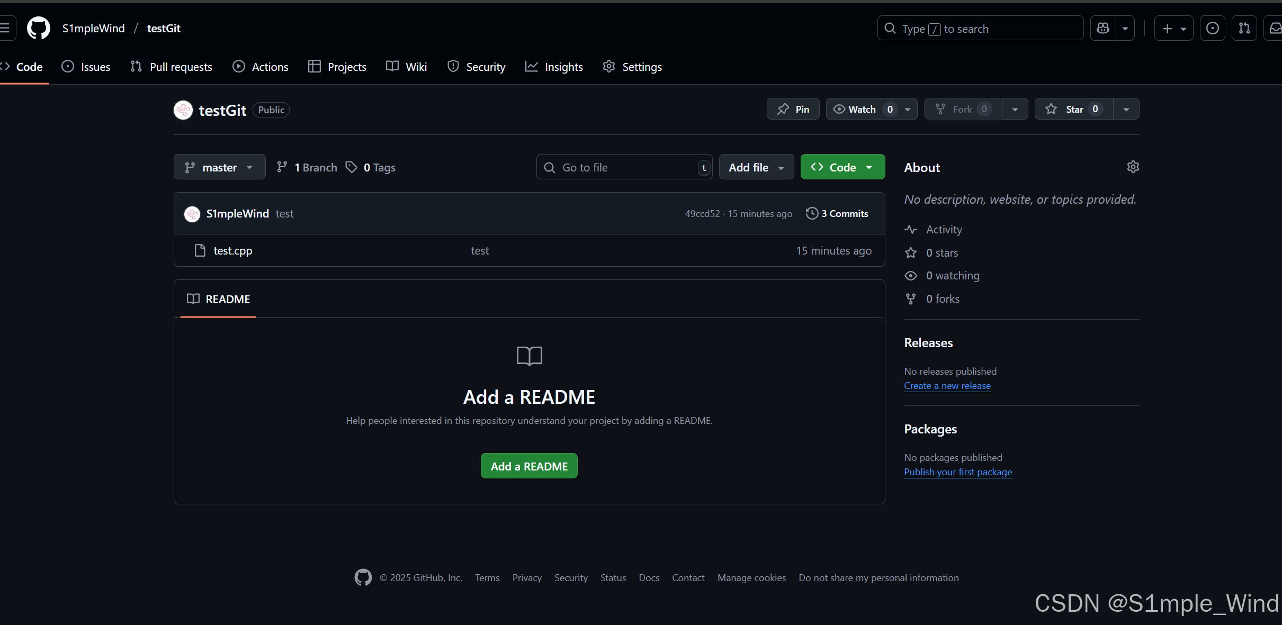Click the GitHub logo in the footer
1282x625 pixels.
point(363,577)
